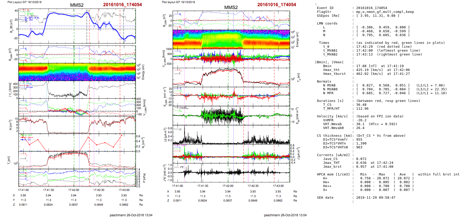Viewport: 466px width, 217px height.
Task: Click the SEH date value 2019-11-29 09:58:47
Action: [x=376, y=198]
